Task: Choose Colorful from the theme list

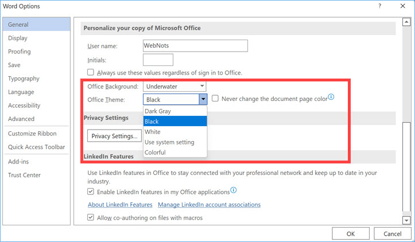Action: [x=155, y=153]
